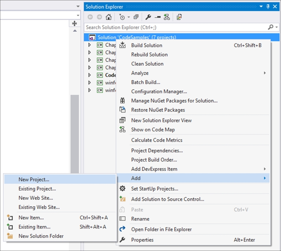Click the Restore NuGet Packages icon
Image resolution: width=281 pixels, height=251 pixels.
[122, 109]
